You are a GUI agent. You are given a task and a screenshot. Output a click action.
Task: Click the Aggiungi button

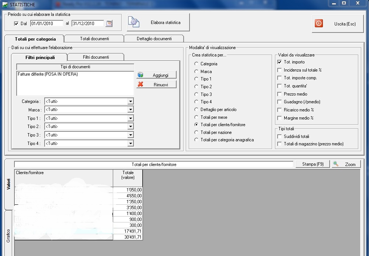tap(156, 75)
